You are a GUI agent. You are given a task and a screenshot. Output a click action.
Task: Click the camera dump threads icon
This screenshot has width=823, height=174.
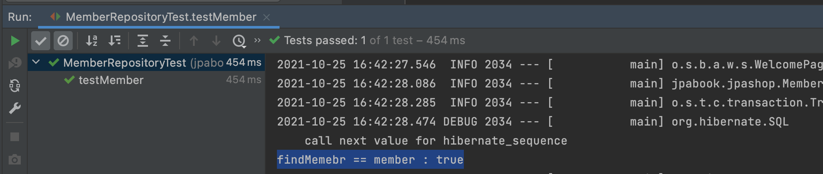[x=15, y=160]
